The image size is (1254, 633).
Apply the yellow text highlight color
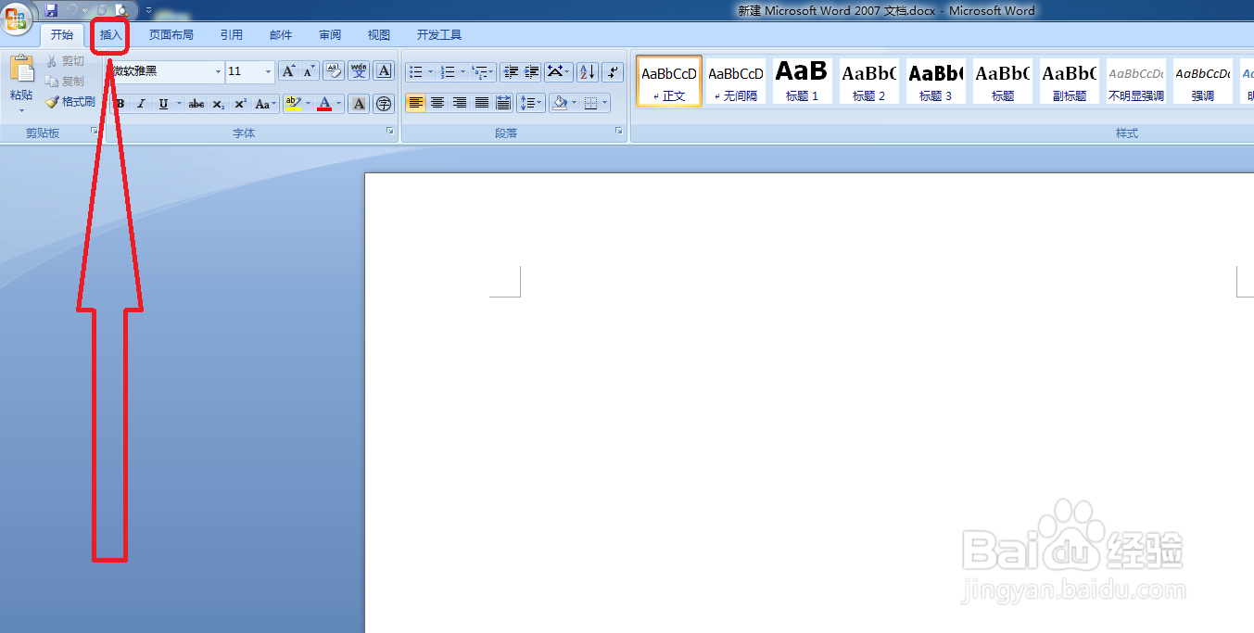click(x=293, y=104)
